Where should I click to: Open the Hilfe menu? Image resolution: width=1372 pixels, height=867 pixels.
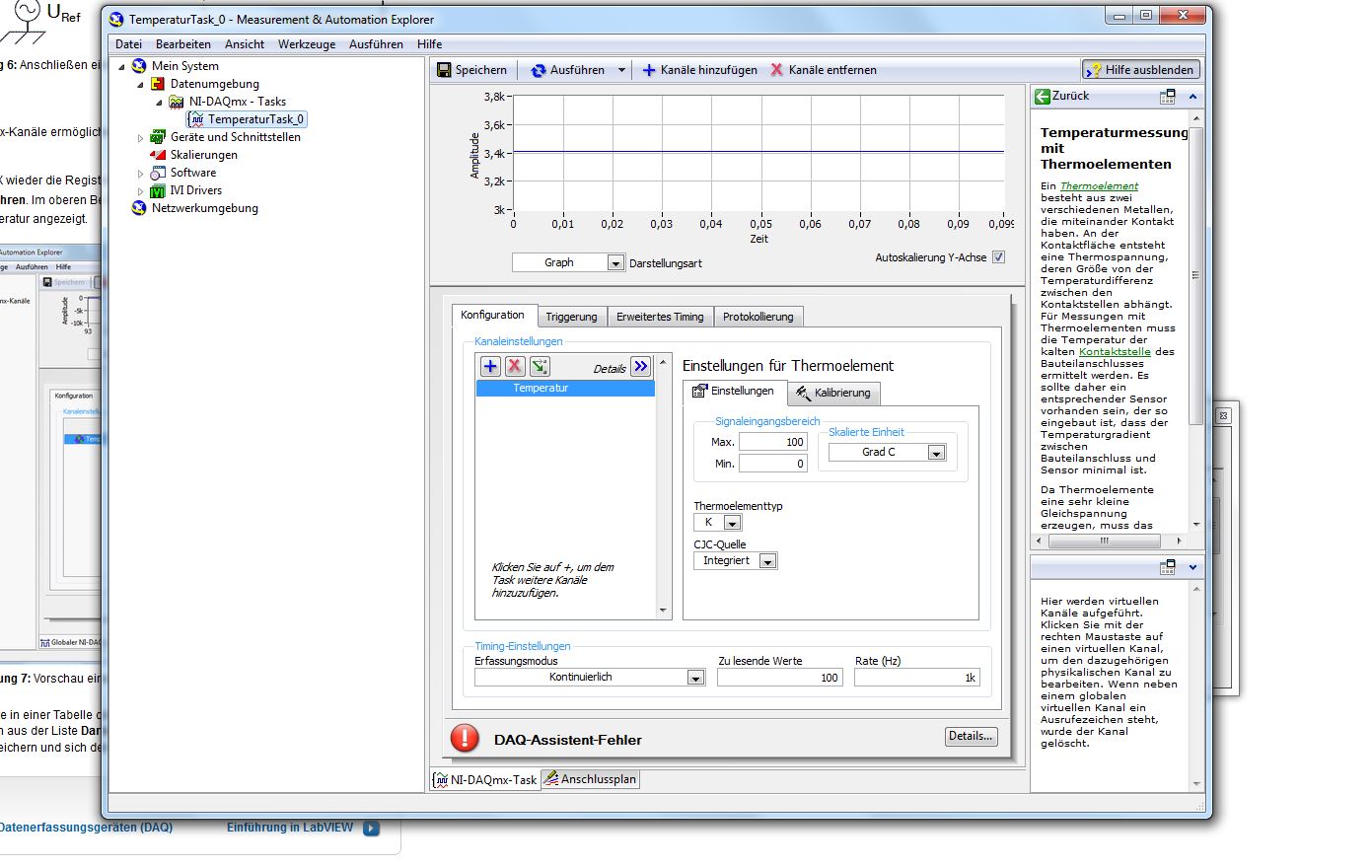tap(429, 44)
